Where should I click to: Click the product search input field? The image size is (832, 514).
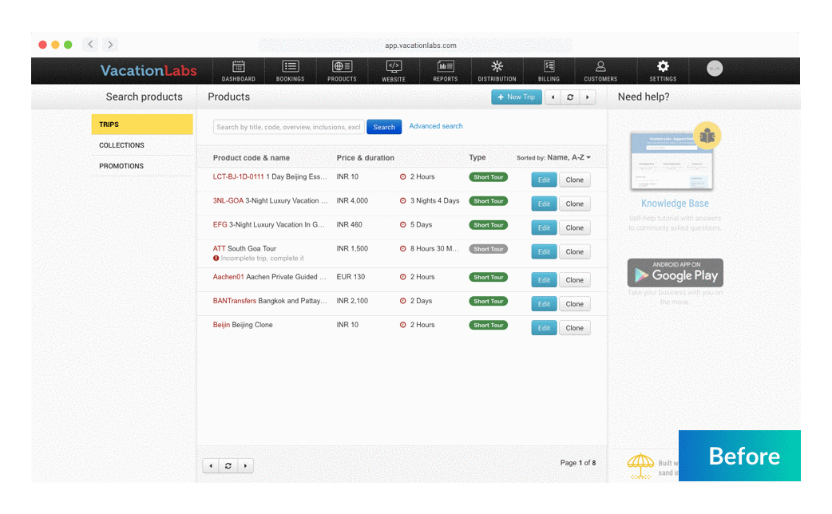[x=288, y=127]
